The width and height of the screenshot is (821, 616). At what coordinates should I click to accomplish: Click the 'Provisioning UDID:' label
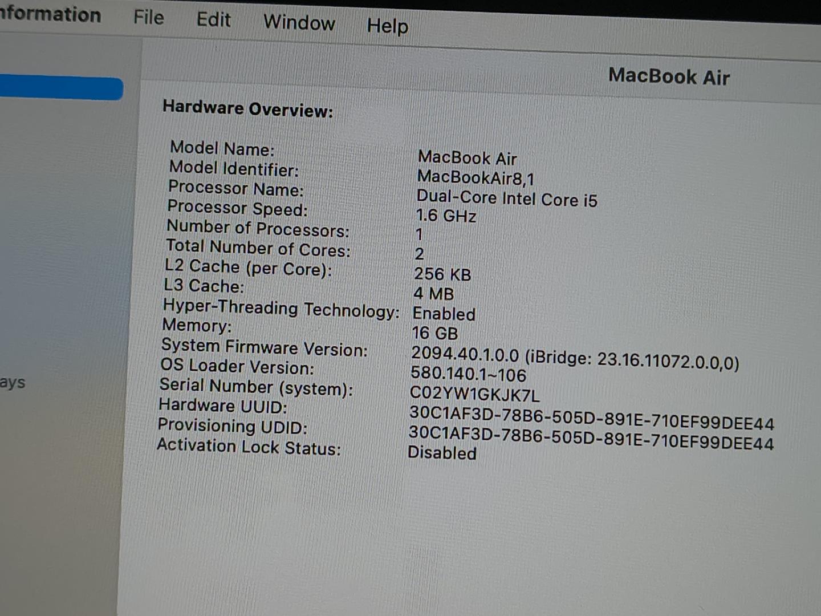point(233,425)
